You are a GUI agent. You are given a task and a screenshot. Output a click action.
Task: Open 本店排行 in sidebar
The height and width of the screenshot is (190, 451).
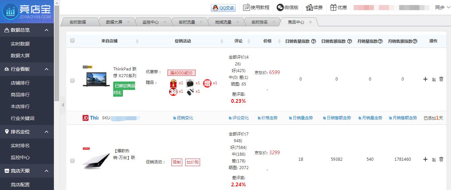(x=20, y=106)
